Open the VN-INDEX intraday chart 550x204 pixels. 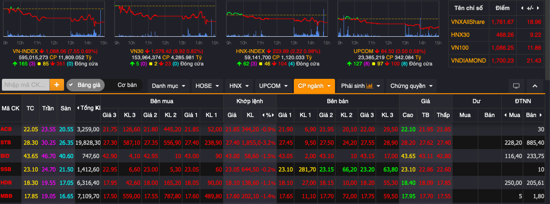click(54, 19)
